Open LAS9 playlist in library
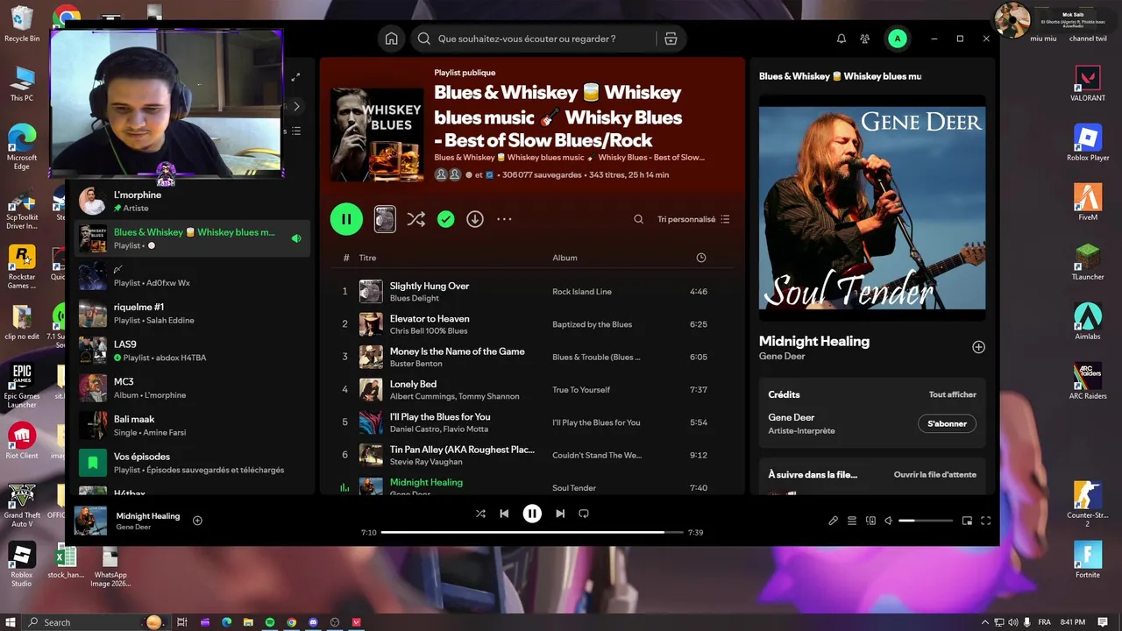Image resolution: width=1122 pixels, height=631 pixels. coord(191,351)
